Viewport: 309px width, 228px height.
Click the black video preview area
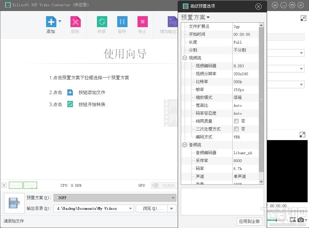click(287, 171)
